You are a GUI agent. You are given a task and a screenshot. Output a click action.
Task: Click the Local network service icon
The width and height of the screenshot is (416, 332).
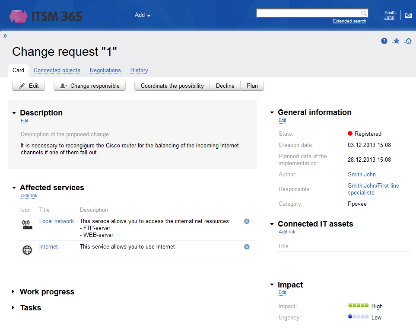(27, 224)
